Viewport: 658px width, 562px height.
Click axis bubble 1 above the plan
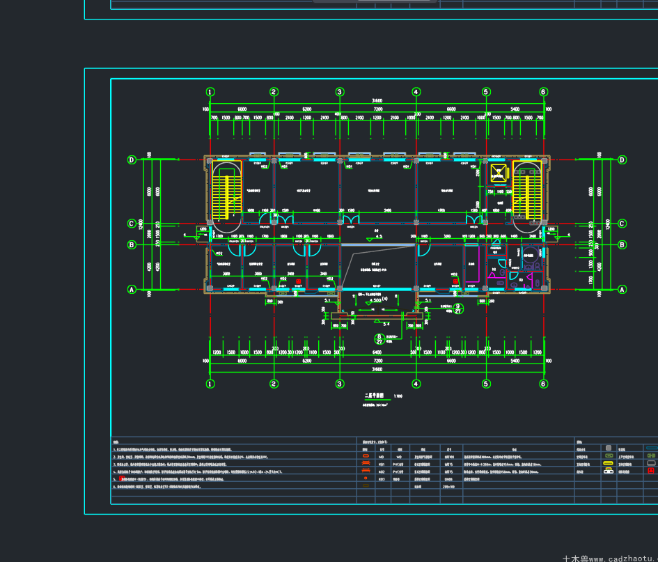pos(210,92)
